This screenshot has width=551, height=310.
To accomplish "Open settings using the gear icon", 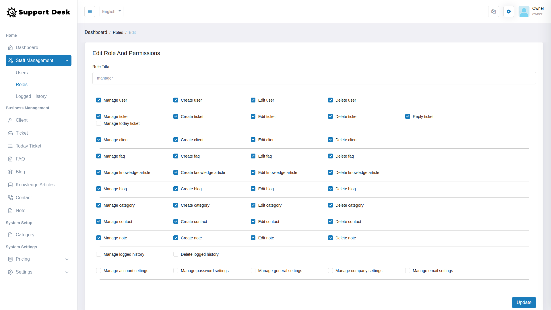I will coord(509,11).
